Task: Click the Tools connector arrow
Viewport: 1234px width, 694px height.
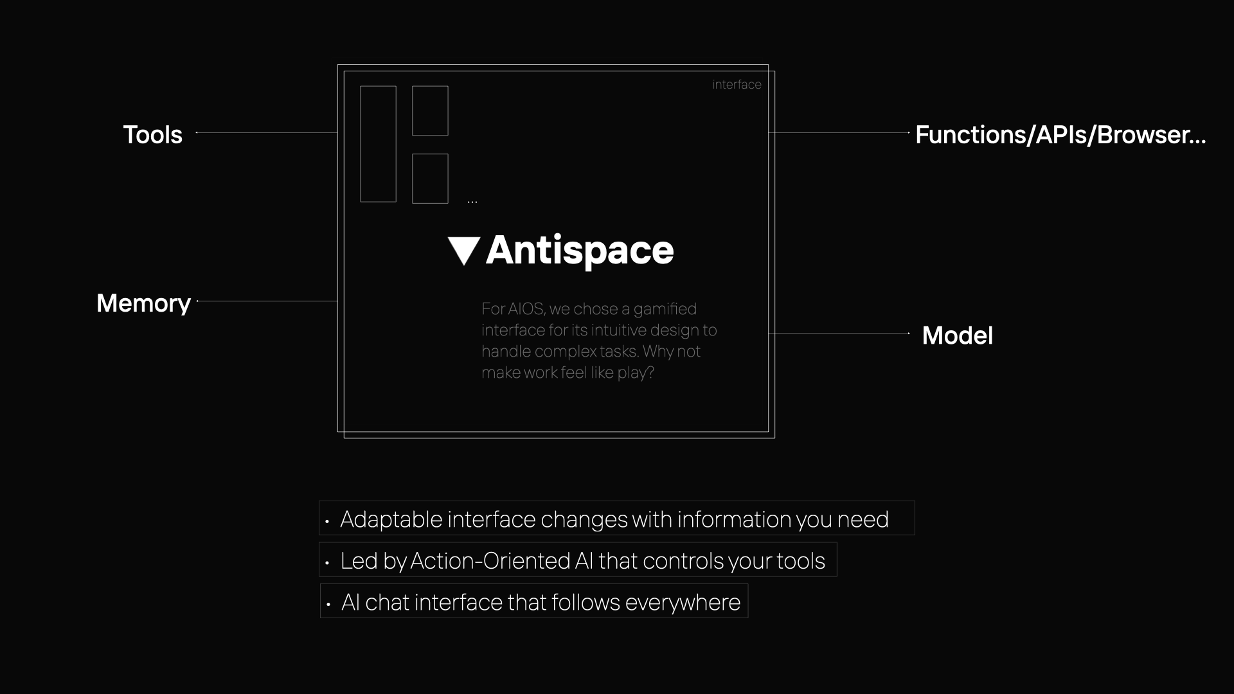Action: pos(197,134)
